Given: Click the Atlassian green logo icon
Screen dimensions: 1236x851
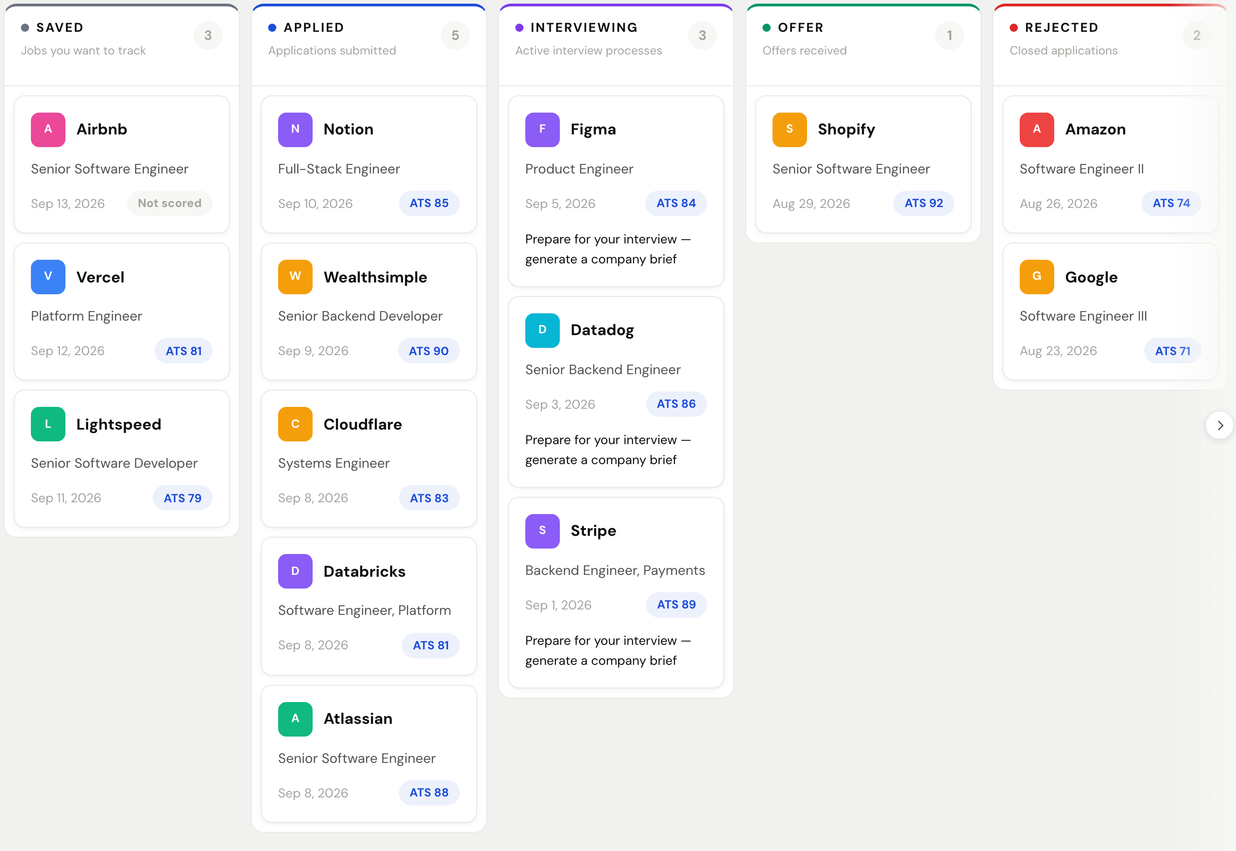Looking at the screenshot, I should 295,719.
